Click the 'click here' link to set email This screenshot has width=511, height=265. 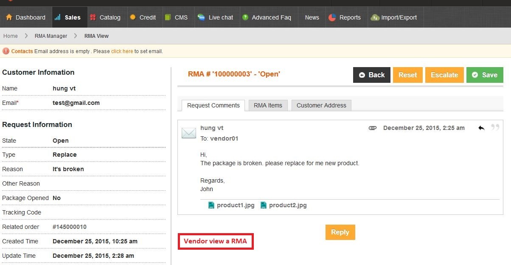(x=122, y=51)
